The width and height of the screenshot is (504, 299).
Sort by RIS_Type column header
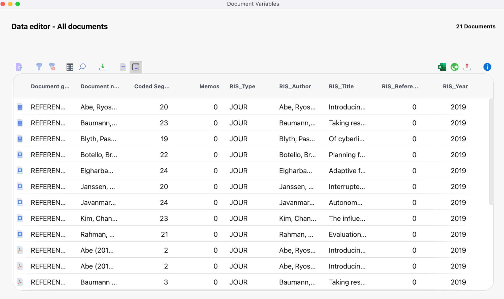pos(242,86)
